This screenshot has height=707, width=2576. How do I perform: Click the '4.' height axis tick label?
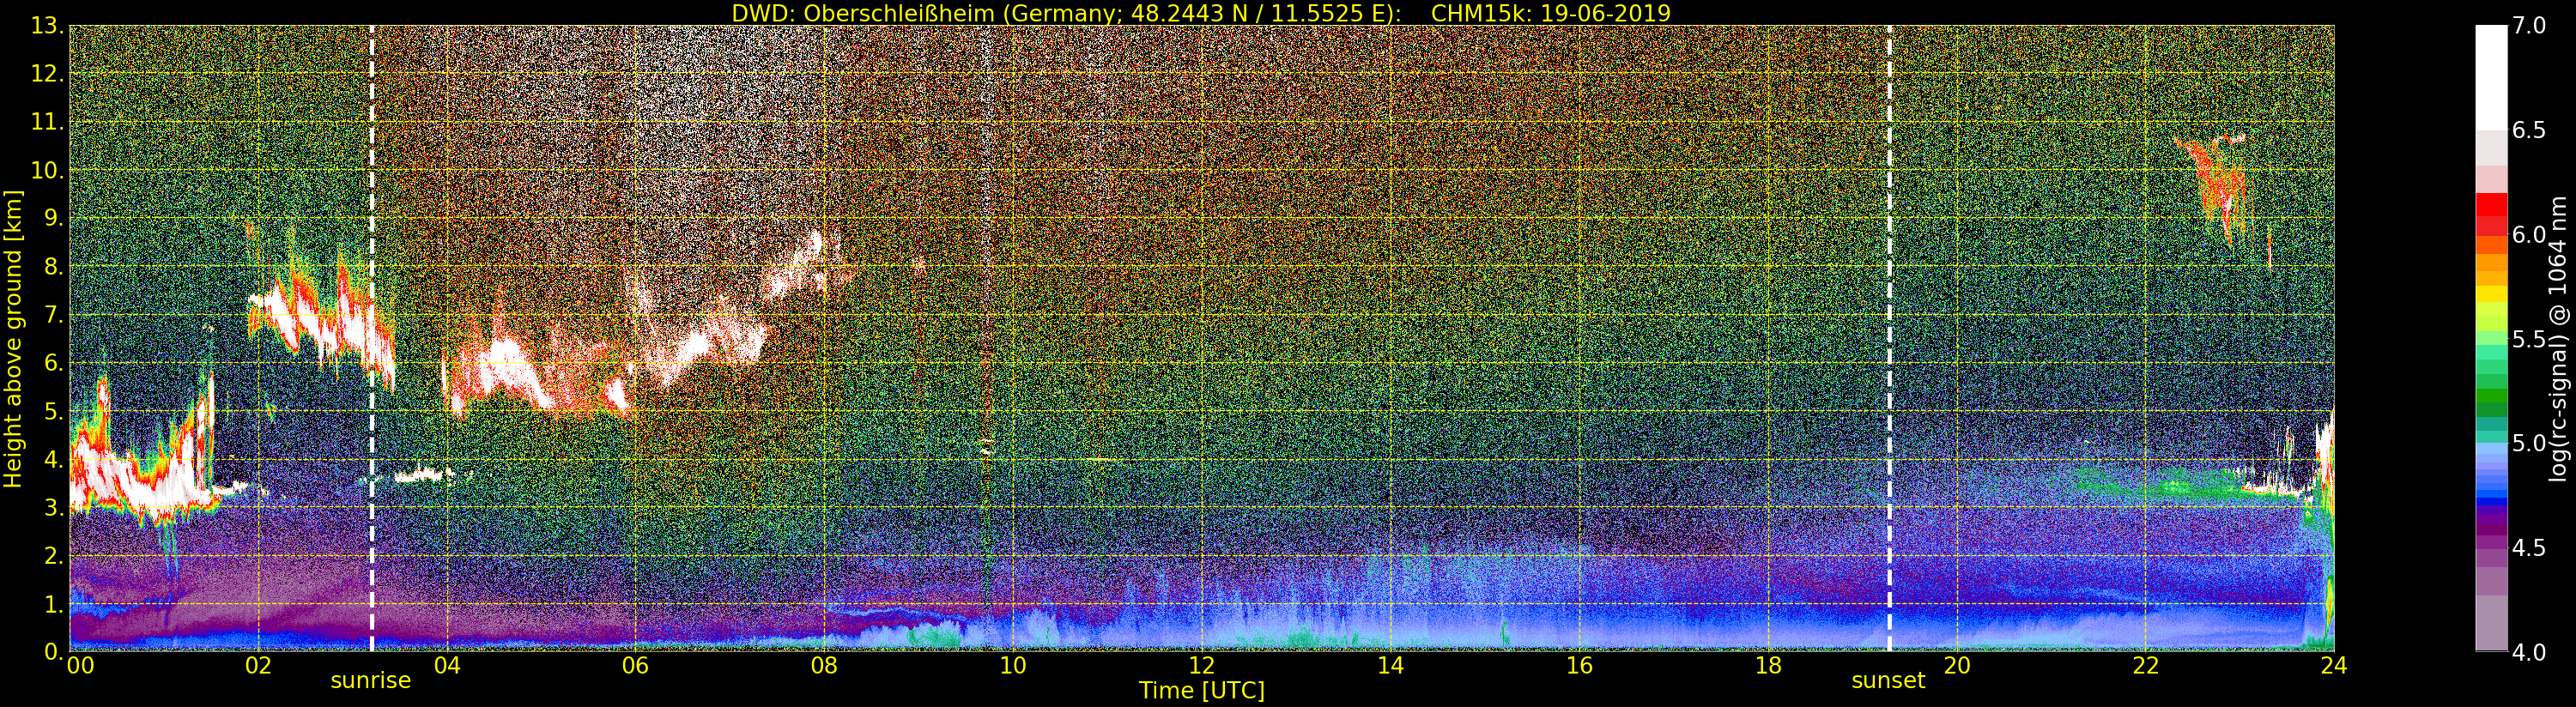tap(53, 459)
